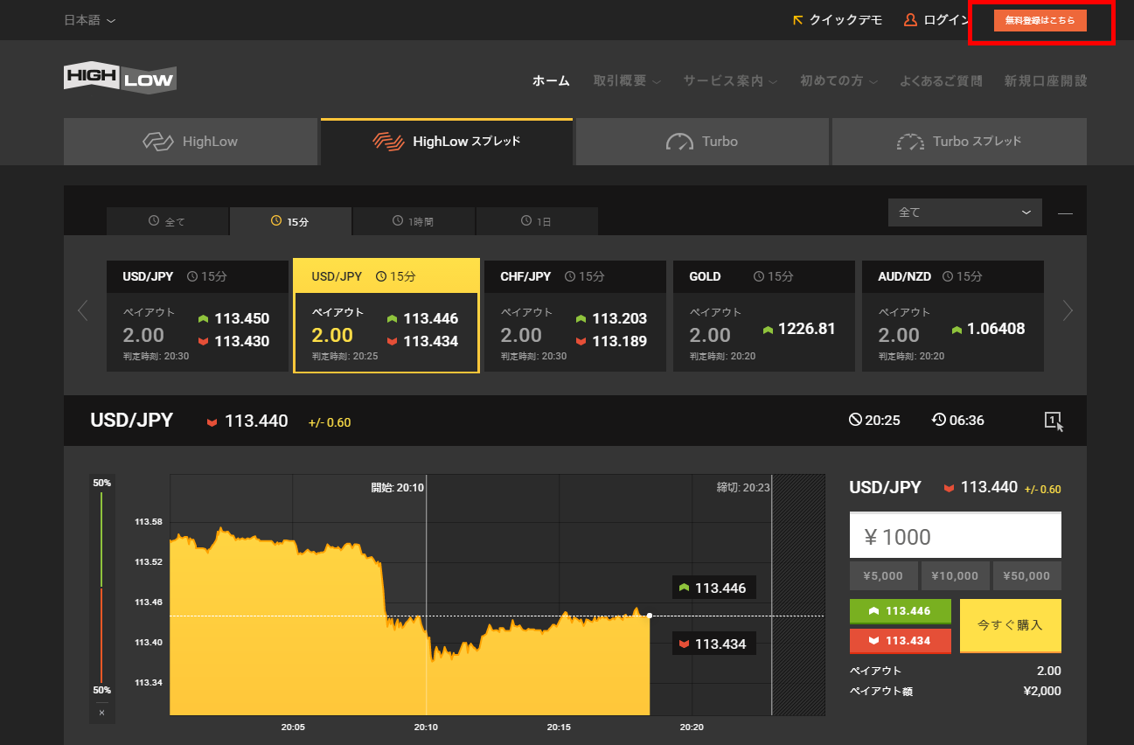1134x745 pixels.
Task: Select USD/JPY card expiring 20:30
Action: 198,316
